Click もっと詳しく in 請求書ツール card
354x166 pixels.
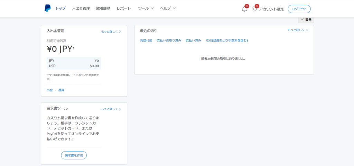click(111, 109)
